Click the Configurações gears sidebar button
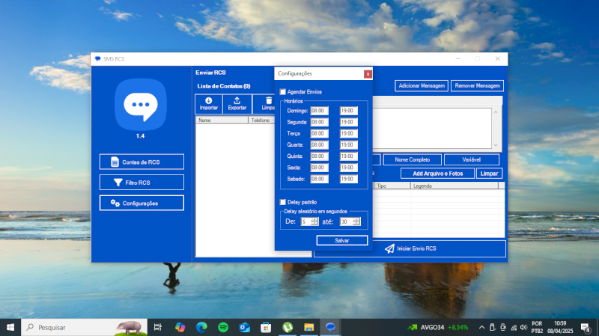 coord(142,203)
